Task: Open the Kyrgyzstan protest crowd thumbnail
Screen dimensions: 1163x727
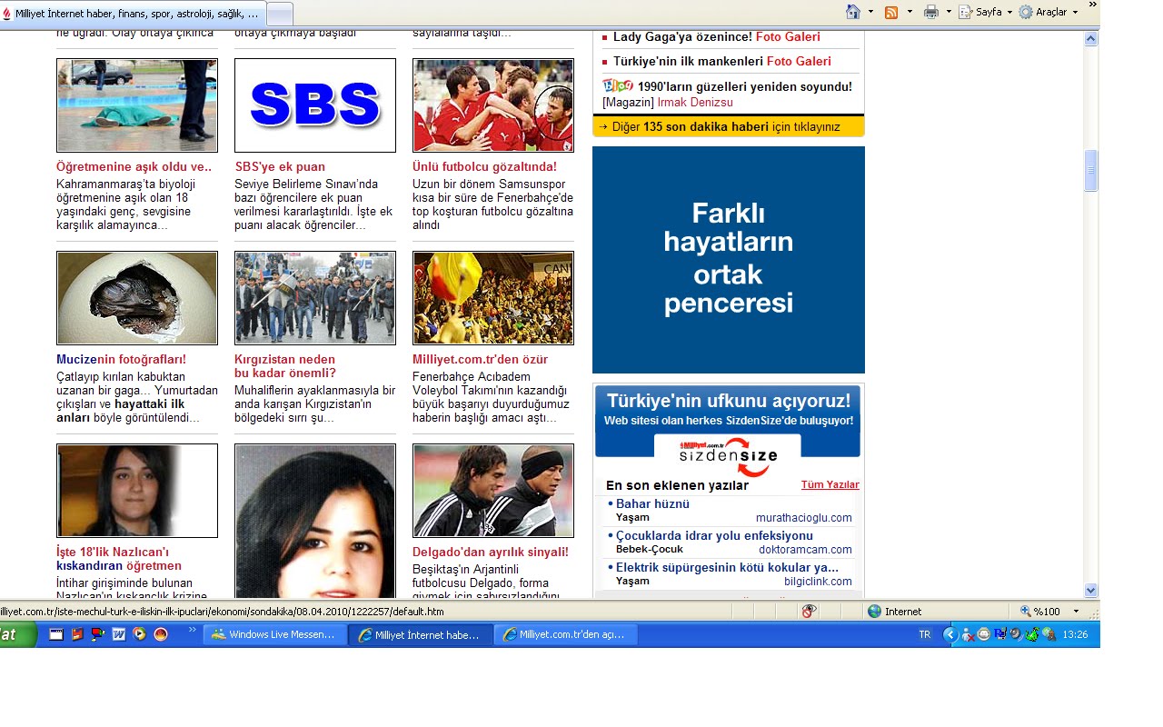Action: (x=315, y=298)
